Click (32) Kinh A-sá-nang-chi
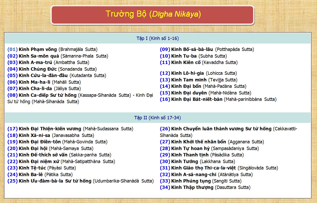Image resolution: width=317 pixels, height=203 pixels. point(188,174)
